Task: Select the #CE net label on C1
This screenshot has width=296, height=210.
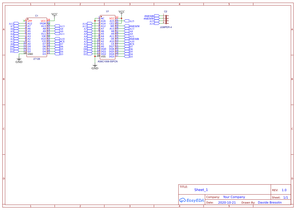Action: (x=63, y=41)
